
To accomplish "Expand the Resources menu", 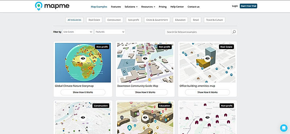I will click(x=148, y=7).
